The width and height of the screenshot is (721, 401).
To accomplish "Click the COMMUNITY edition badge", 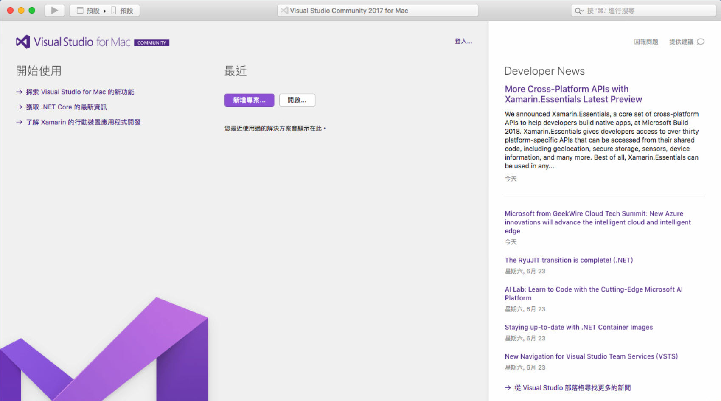I will pyautogui.click(x=151, y=43).
